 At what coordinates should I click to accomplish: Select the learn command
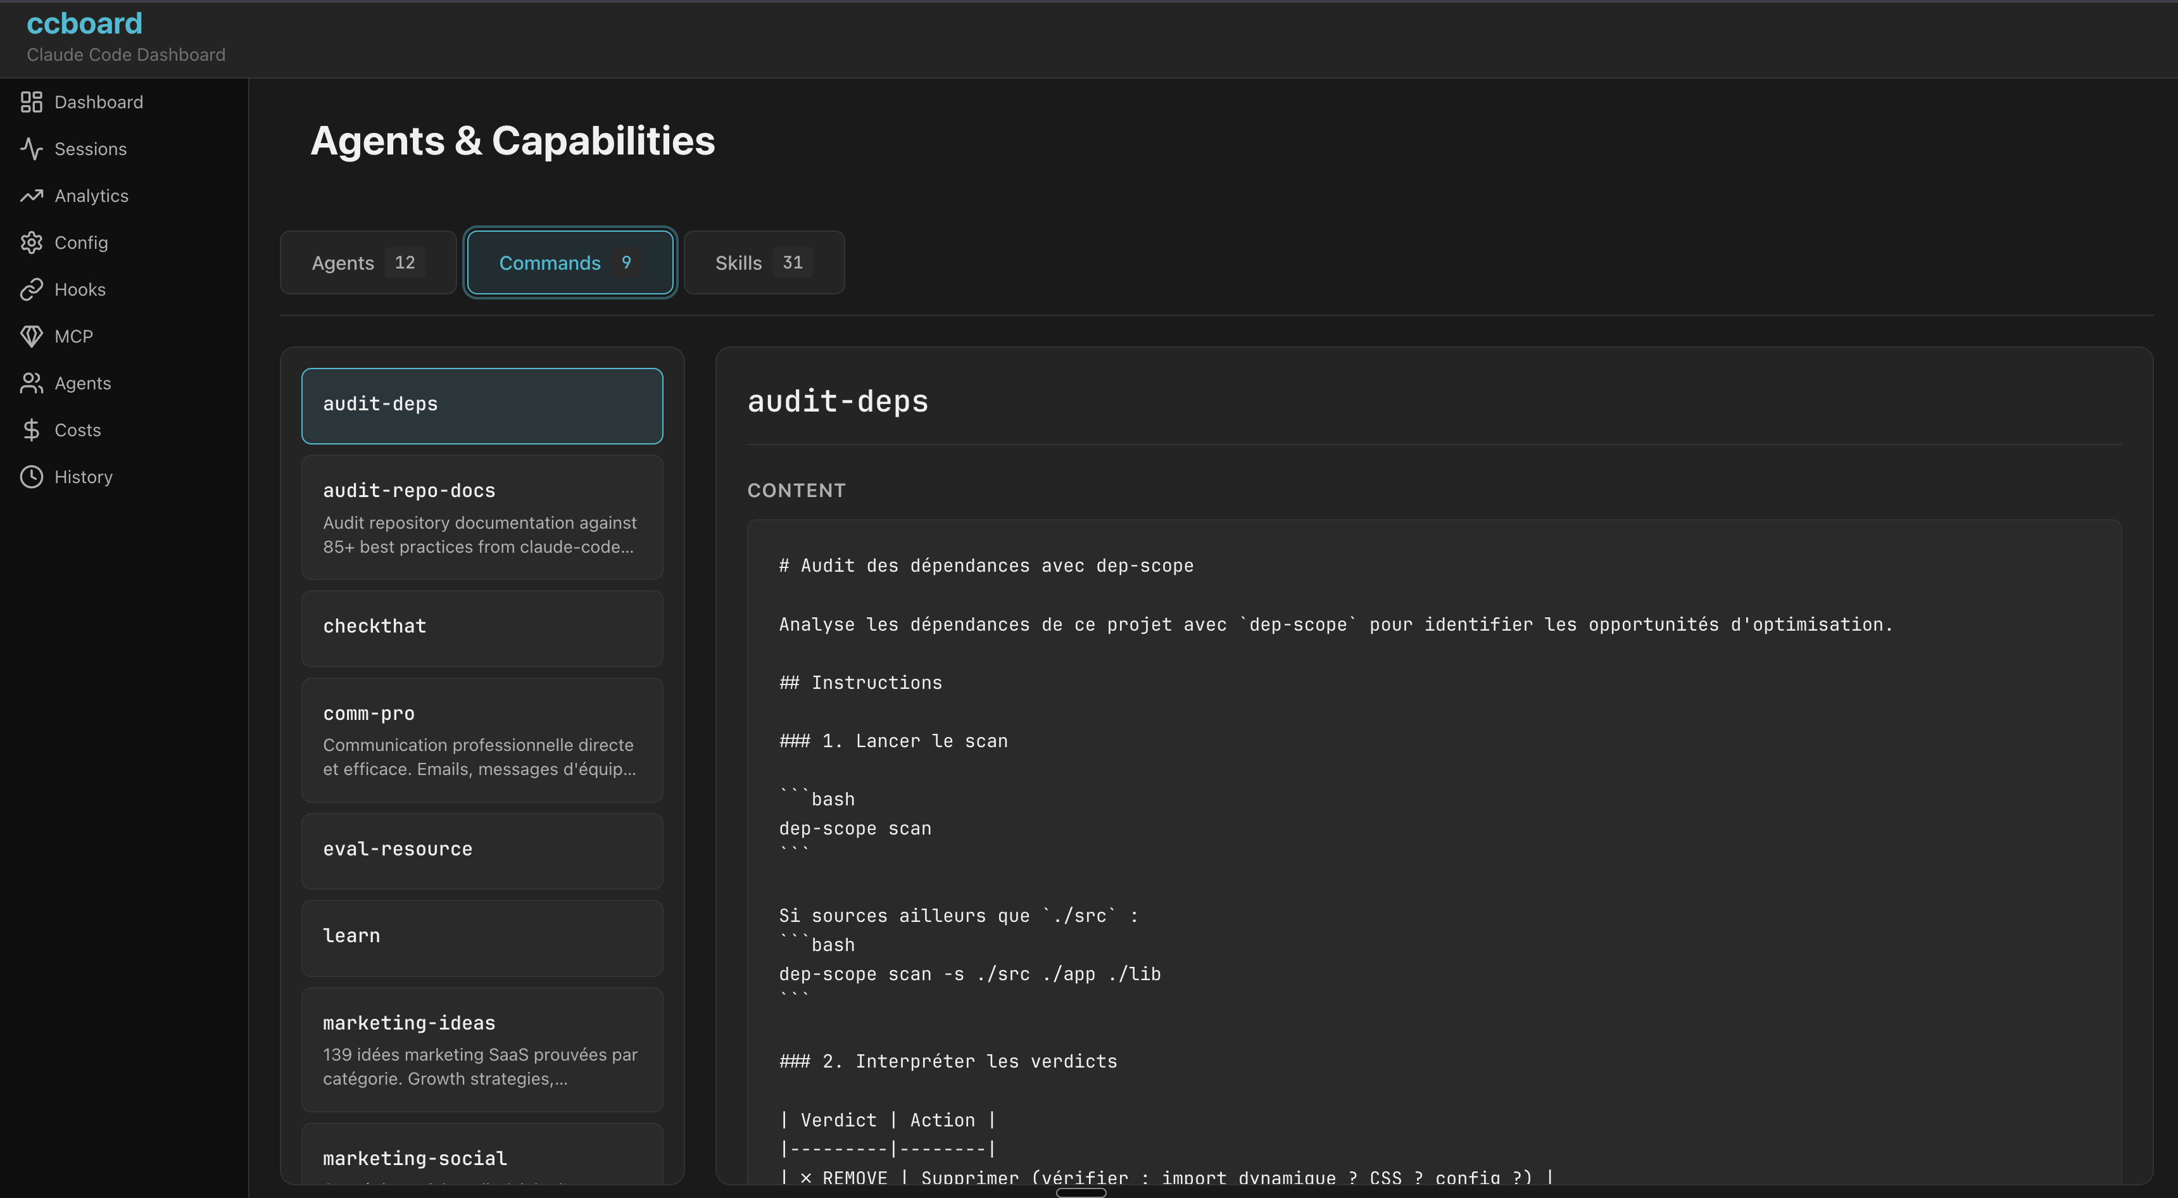point(481,936)
